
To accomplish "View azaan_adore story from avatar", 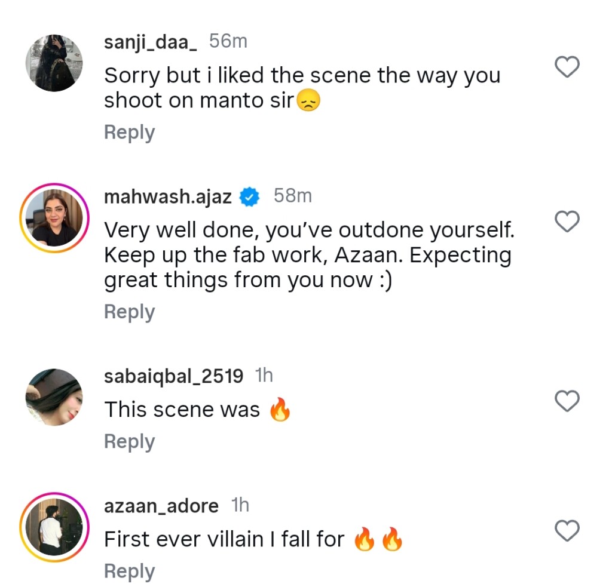I will [54, 527].
